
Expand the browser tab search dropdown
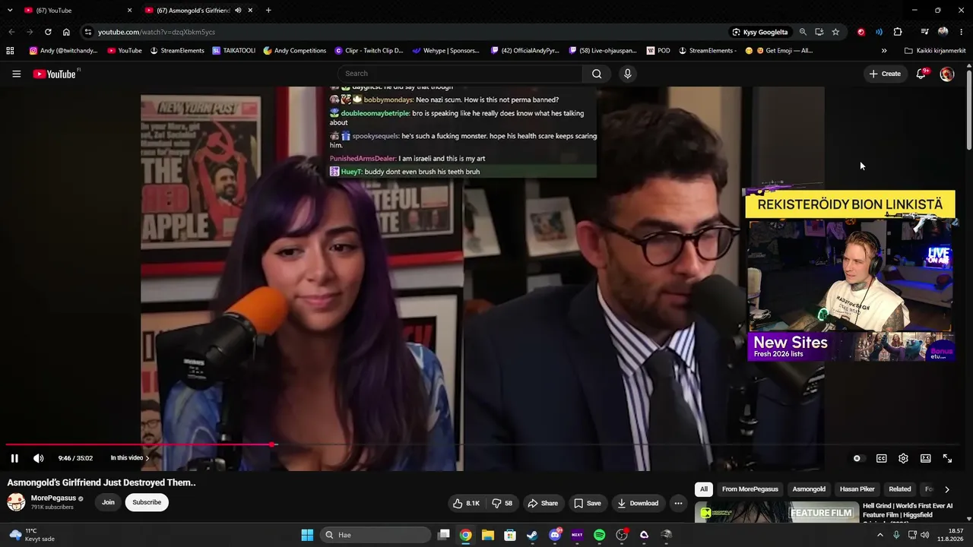[10, 11]
